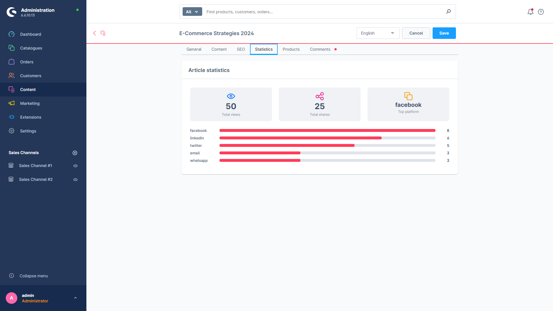Image resolution: width=553 pixels, height=311 pixels.
Task: Click the 'linkedin' row label
Action: tap(197, 138)
